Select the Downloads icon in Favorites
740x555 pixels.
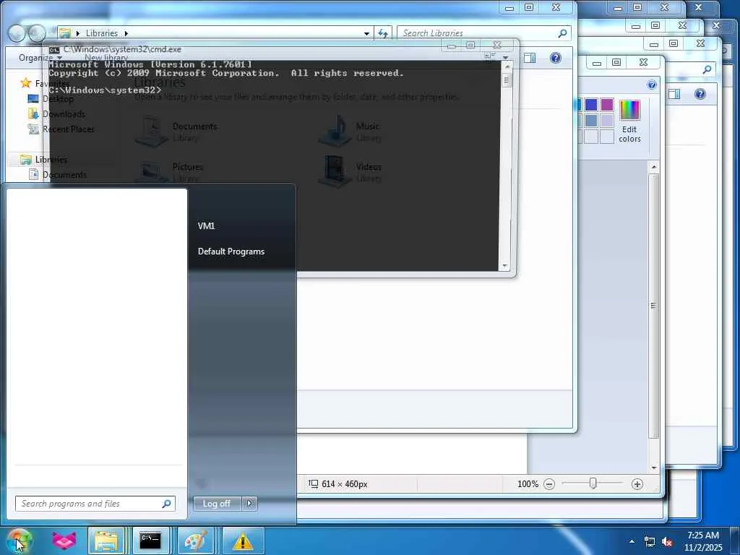click(x=33, y=113)
